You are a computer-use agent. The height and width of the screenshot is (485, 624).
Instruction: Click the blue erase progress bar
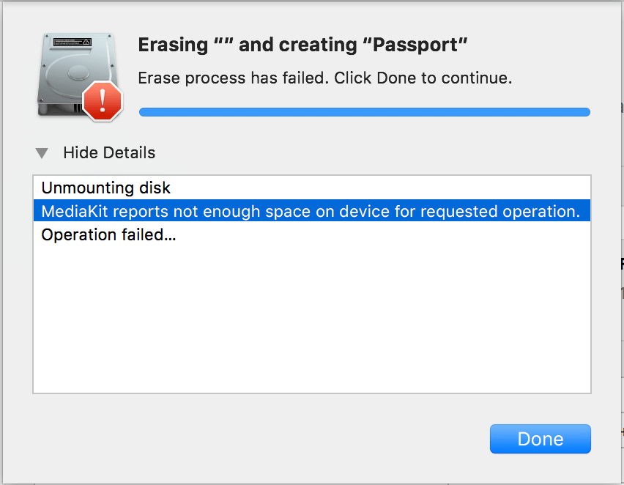click(365, 112)
